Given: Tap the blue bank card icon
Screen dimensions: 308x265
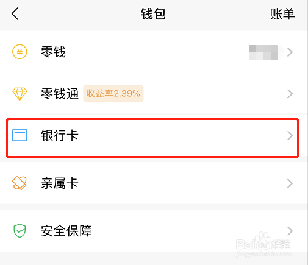Looking at the screenshot, I should [x=20, y=135].
